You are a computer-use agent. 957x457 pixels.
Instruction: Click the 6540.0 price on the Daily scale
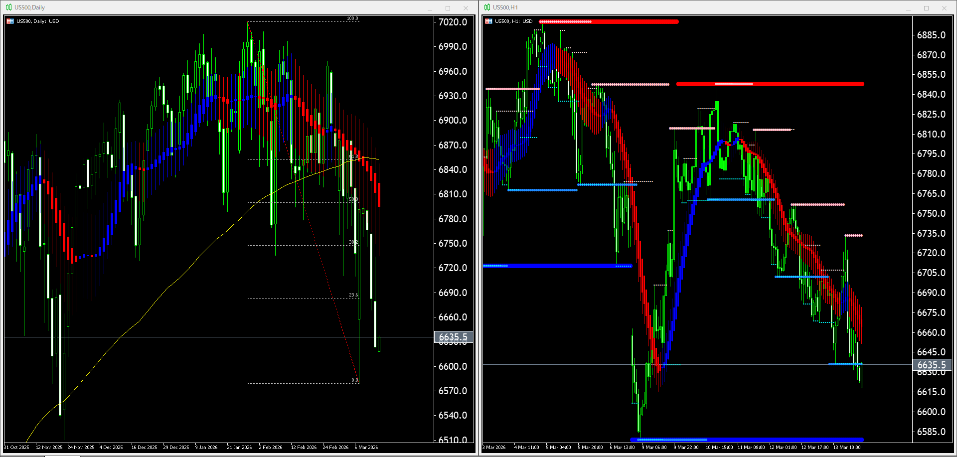pyautogui.click(x=453, y=415)
